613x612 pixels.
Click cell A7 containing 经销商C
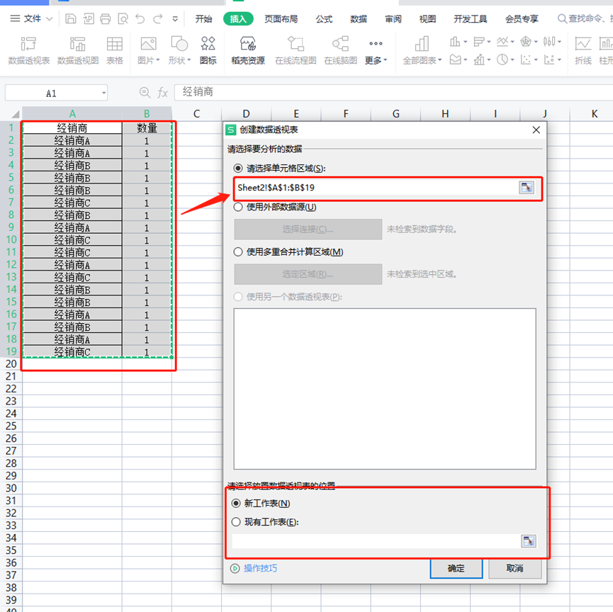click(72, 203)
